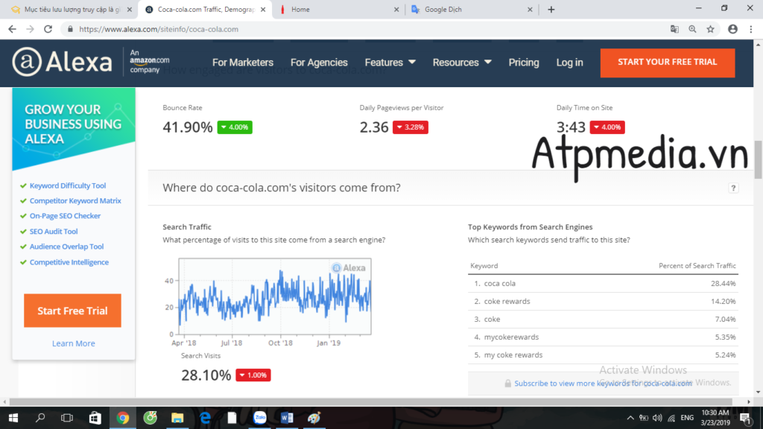Open File Explorer from the taskbar
This screenshot has height=429, width=763.
tap(177, 418)
